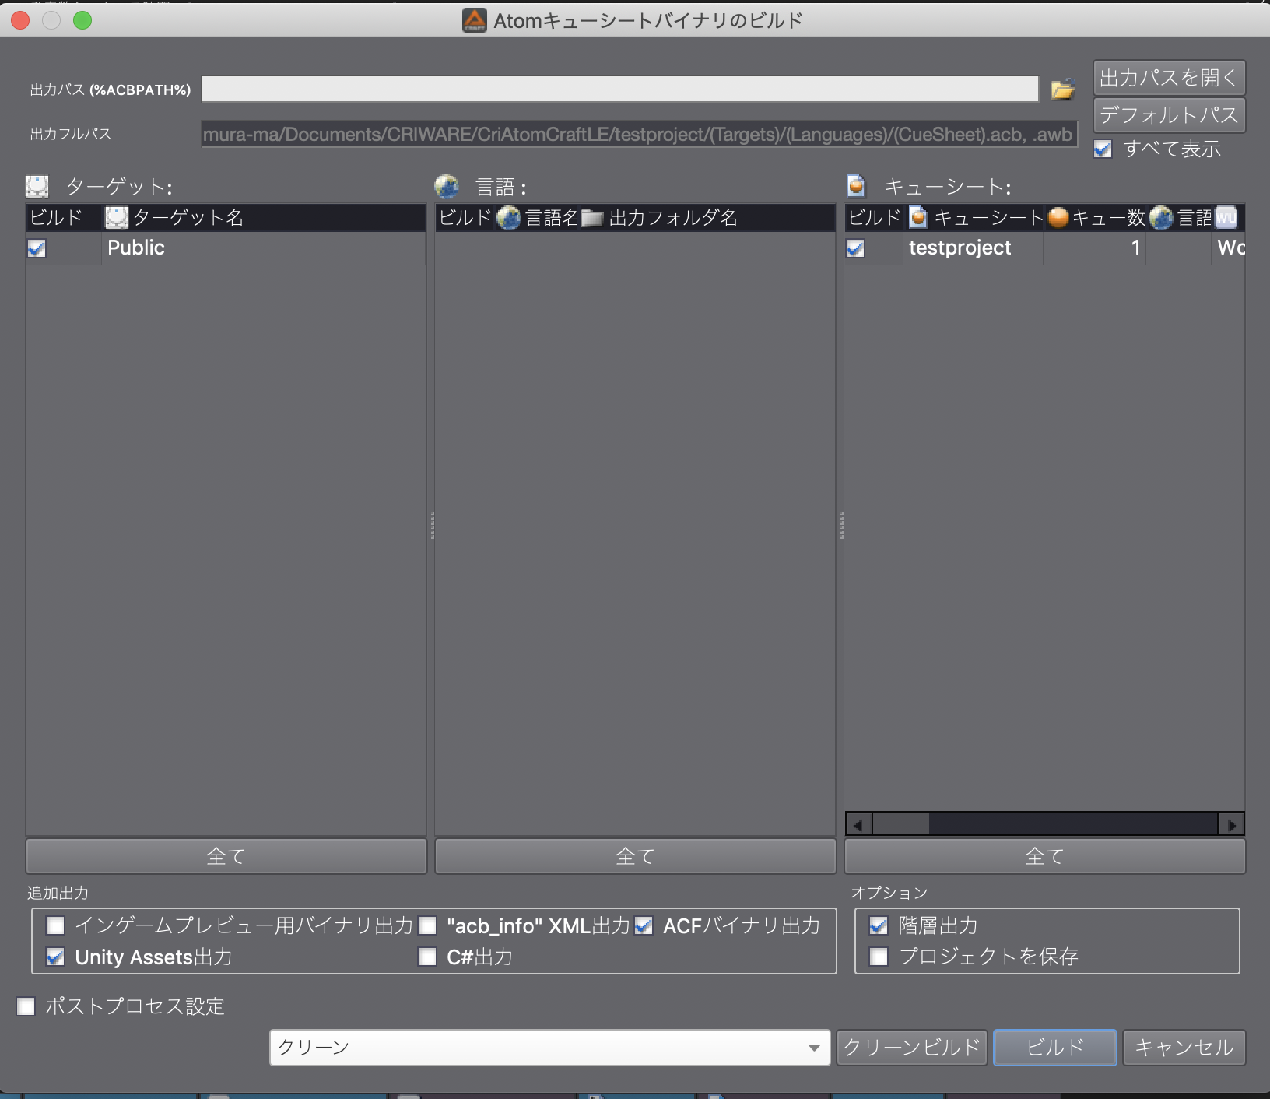1270x1099 pixels.
Task: Click the キャンセル button
Action: (x=1184, y=1048)
